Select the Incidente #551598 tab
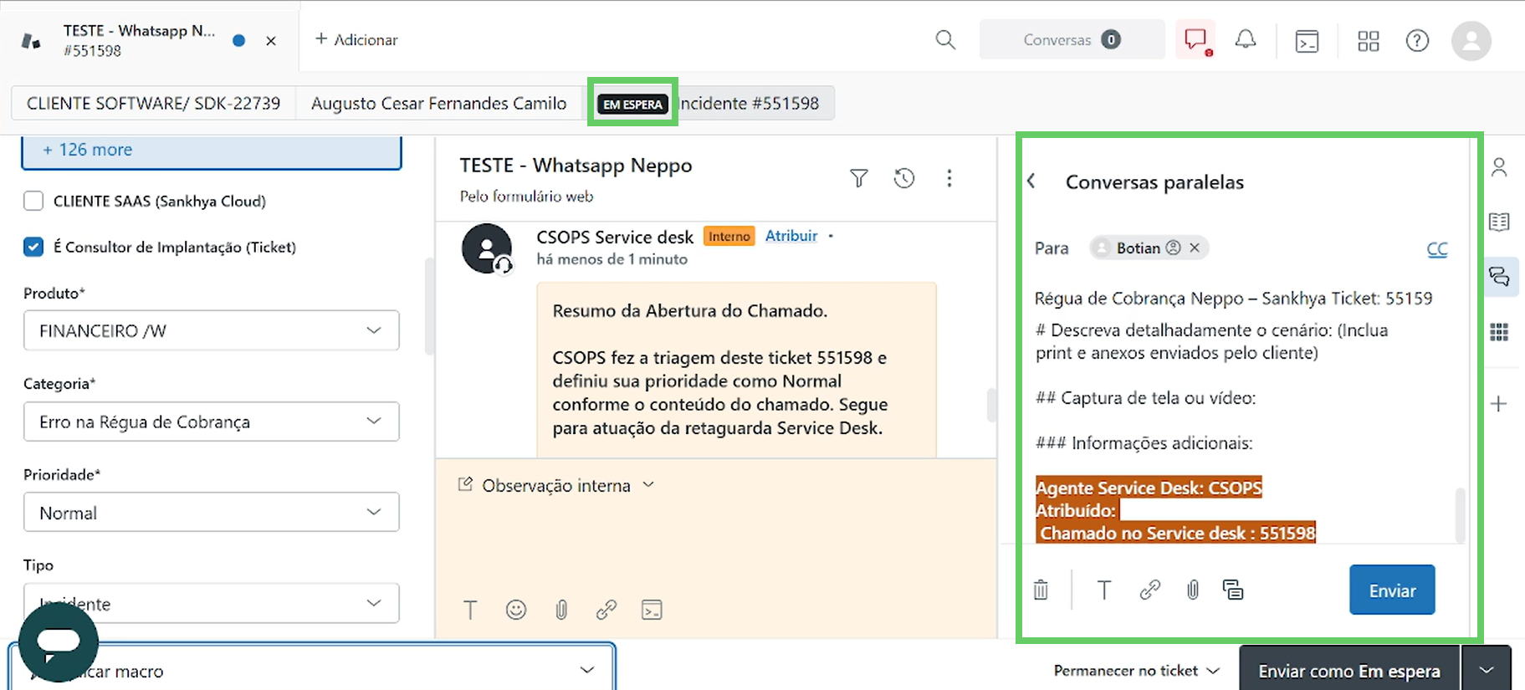This screenshot has height=690, width=1525. tap(750, 103)
